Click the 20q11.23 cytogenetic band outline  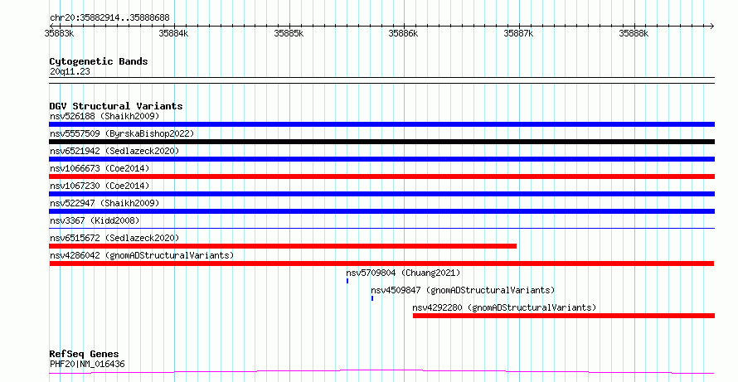(x=381, y=80)
